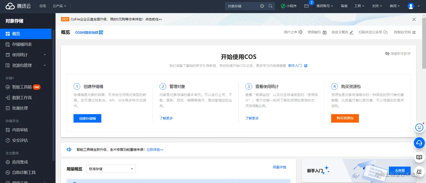Click into the 对象存储 search field

point(242,6)
